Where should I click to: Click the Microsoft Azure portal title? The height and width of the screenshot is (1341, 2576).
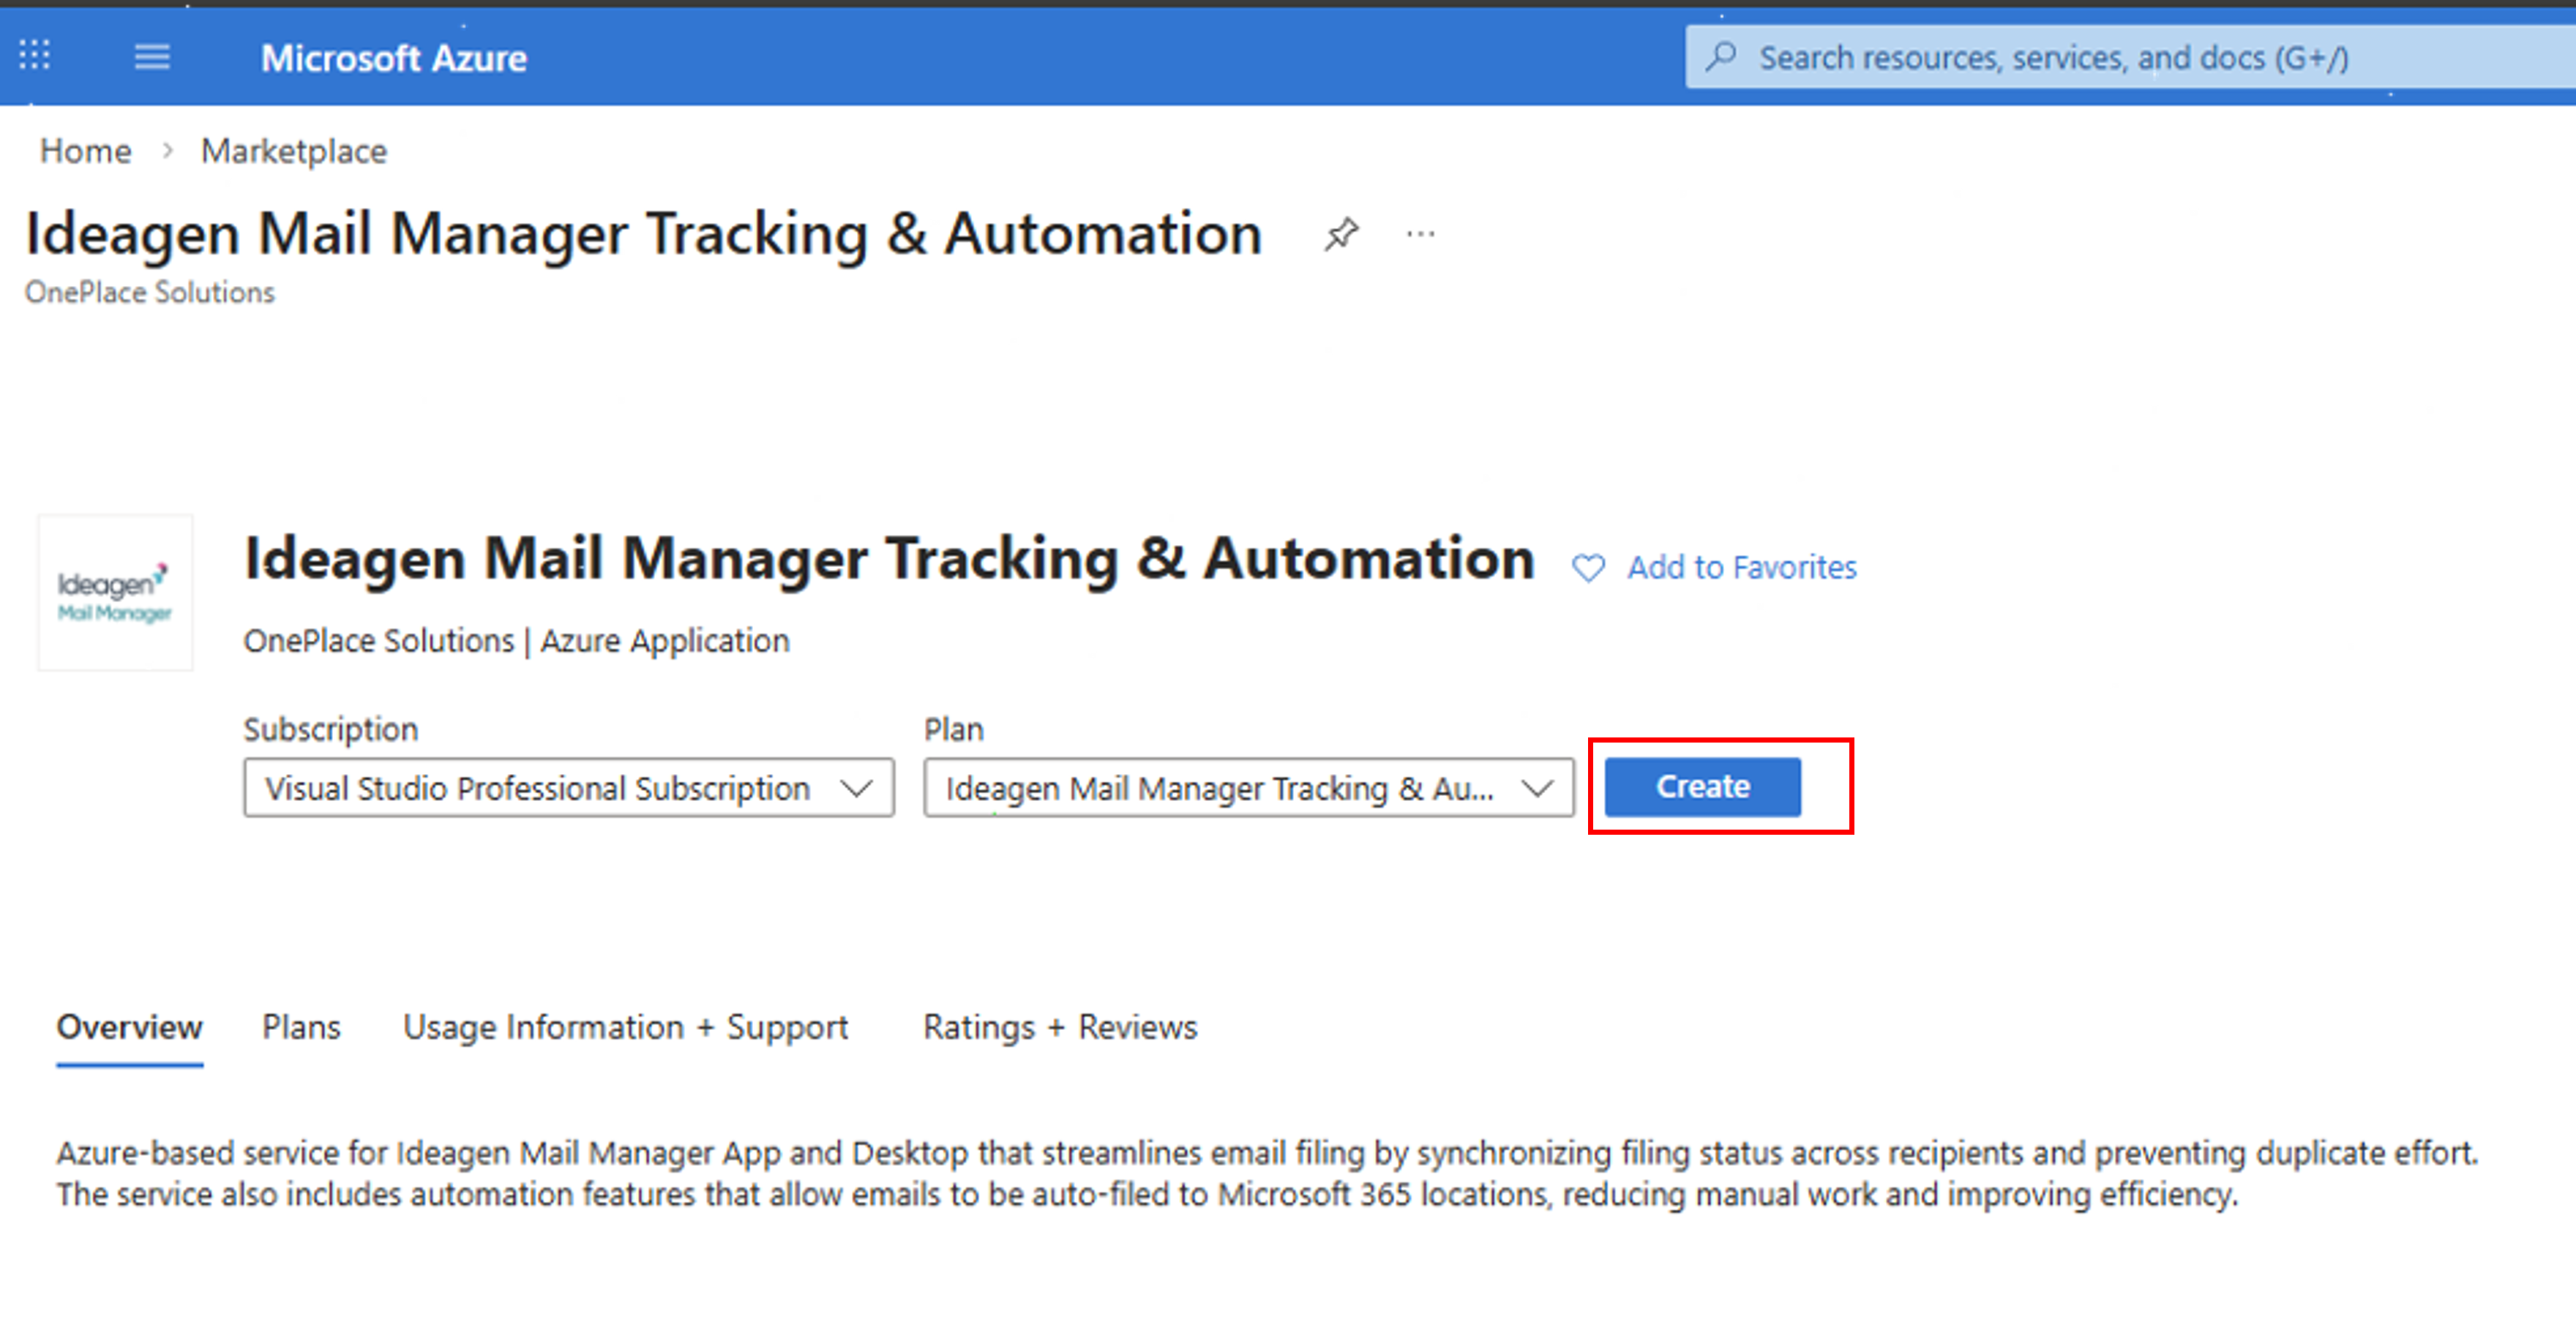394,58
